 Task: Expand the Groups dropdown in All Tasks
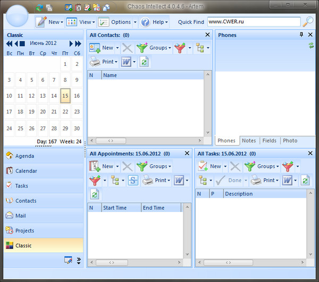click(x=262, y=166)
